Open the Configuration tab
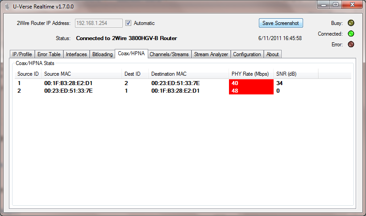Screen dimensions: 366x216 [x=247, y=54]
